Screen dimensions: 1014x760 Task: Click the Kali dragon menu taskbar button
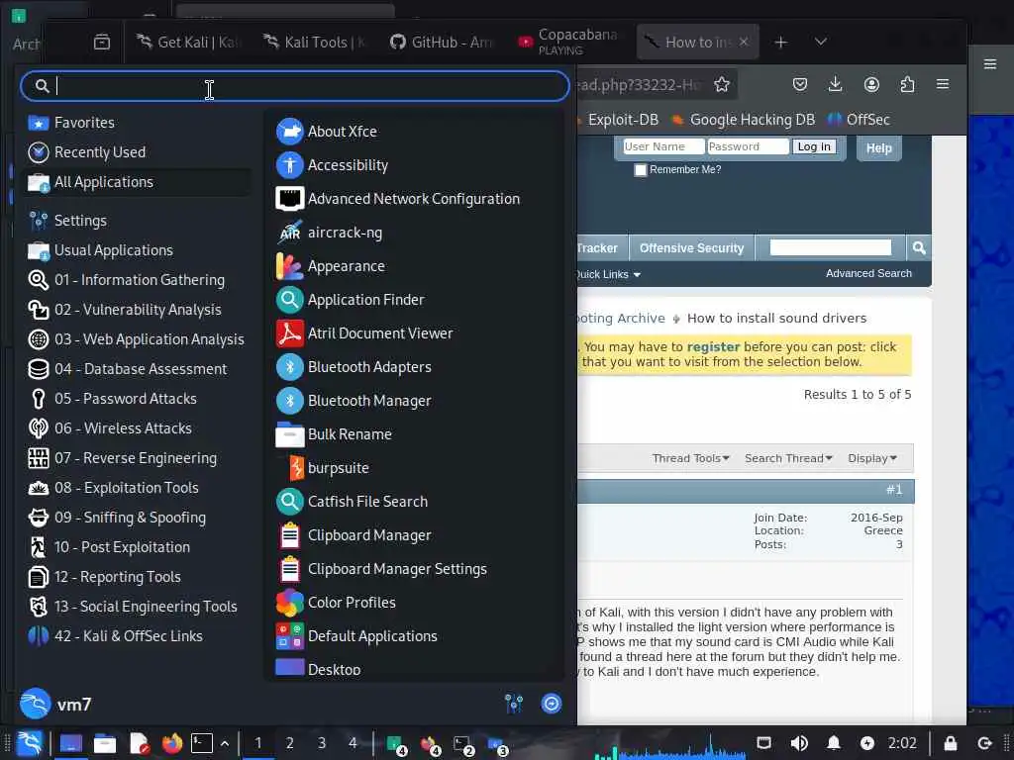coord(29,743)
